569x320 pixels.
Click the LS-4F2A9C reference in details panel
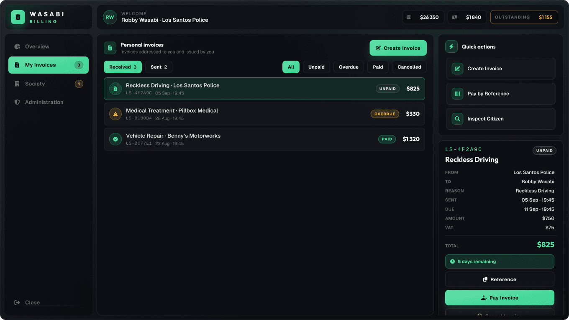[x=464, y=149]
